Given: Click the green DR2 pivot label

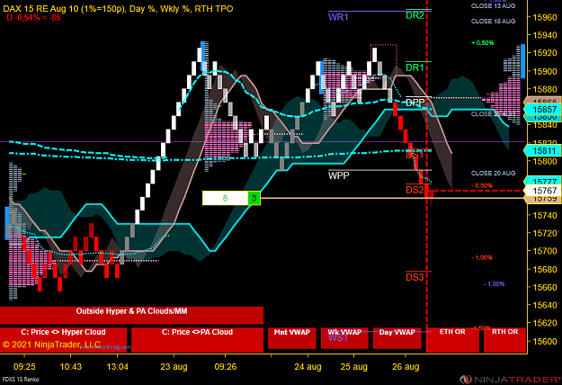Looking at the screenshot, I should [x=415, y=15].
